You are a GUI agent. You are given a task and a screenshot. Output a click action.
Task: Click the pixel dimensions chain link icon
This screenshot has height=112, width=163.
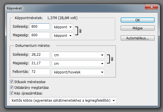[x=80, y=31]
